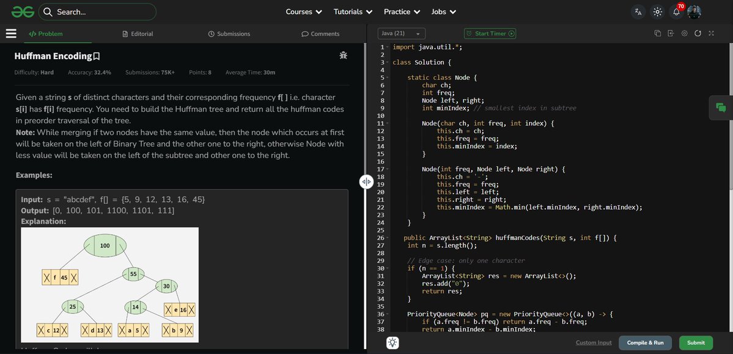Open the Courses dropdown menu
The image size is (733, 354).
coord(304,12)
